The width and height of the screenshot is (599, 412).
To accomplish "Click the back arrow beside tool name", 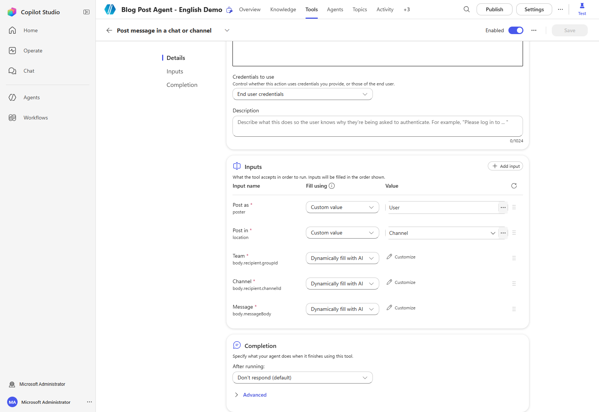I will 109,30.
